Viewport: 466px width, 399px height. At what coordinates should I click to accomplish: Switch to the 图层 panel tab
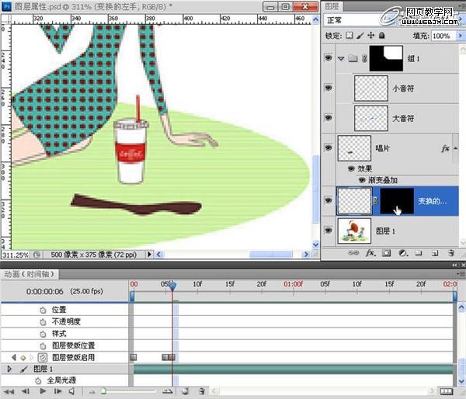(x=333, y=6)
